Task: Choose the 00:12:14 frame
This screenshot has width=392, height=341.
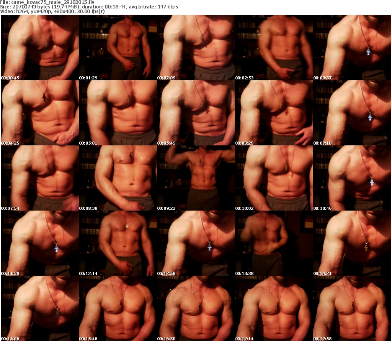Action: [x=118, y=243]
